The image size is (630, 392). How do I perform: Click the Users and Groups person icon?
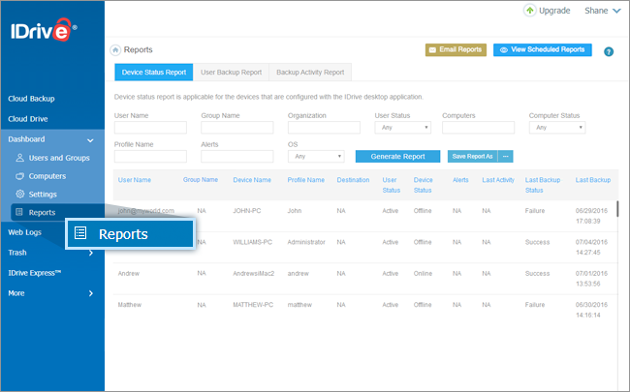[19, 158]
